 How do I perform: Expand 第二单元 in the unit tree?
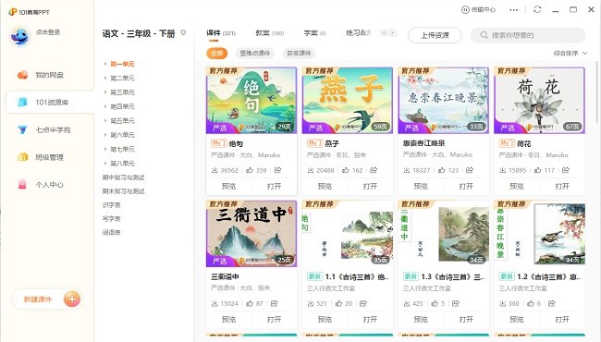pyautogui.click(x=105, y=79)
